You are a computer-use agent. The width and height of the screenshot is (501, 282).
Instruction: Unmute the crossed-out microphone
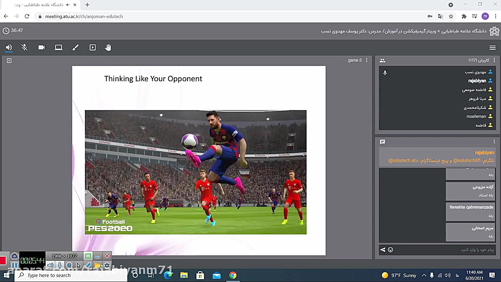pyautogui.click(x=25, y=47)
